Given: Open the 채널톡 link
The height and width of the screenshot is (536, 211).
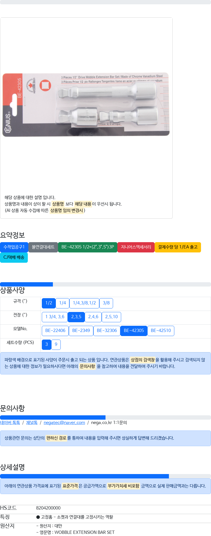Looking at the screenshot, I should [32, 423].
